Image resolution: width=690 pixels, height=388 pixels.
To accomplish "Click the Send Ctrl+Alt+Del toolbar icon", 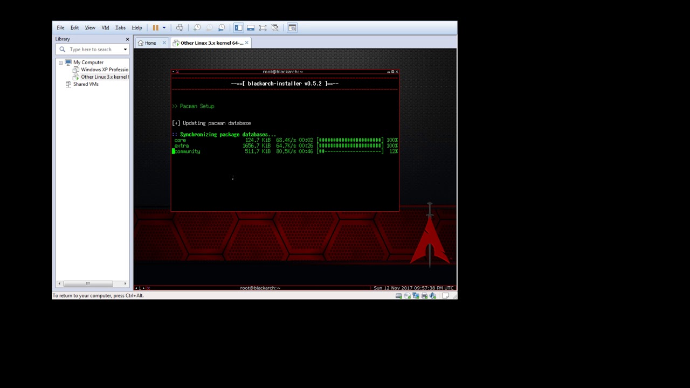I will [180, 27].
